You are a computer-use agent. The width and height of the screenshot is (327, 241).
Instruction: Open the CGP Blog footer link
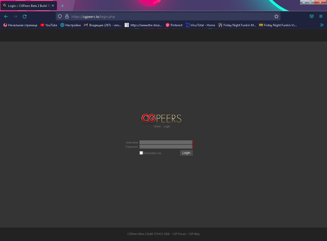tap(194, 234)
